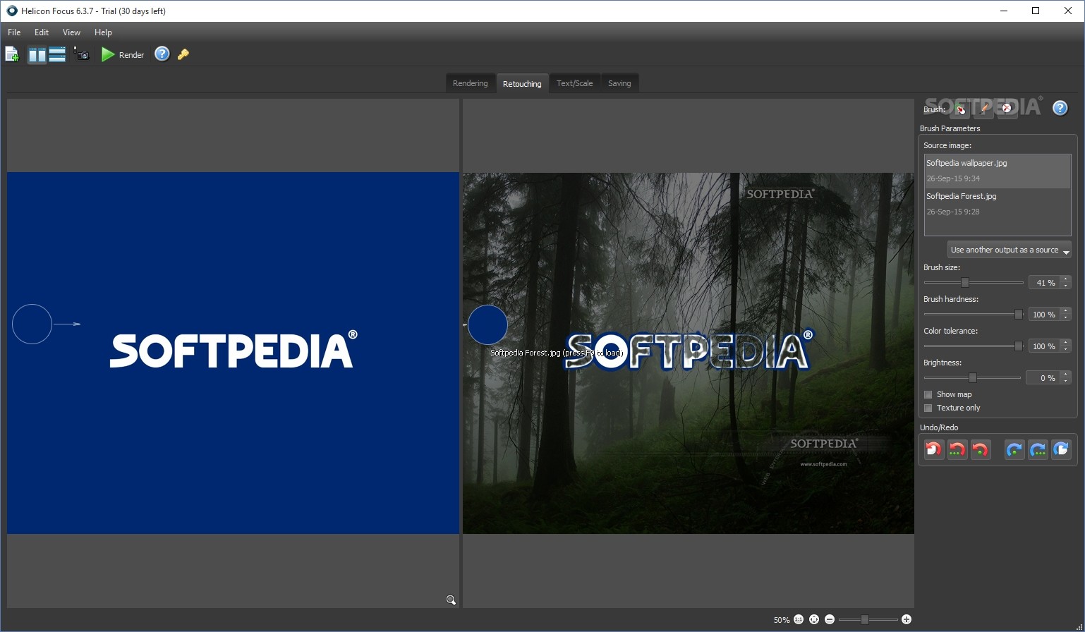This screenshot has height=632, width=1085.
Task: Open help from the toolbar question-mark icon
Action: tap(162, 54)
